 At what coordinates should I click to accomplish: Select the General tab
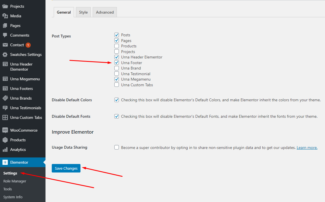(64, 12)
